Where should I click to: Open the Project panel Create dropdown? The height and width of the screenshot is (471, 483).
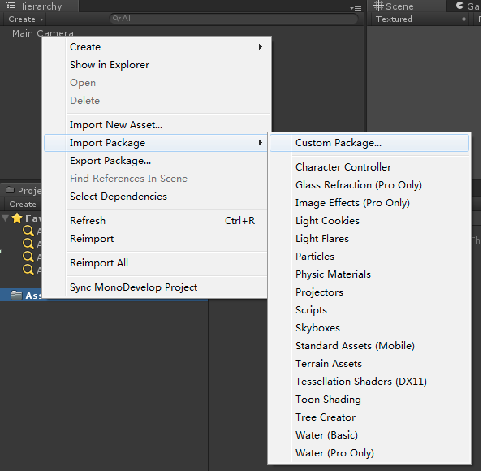(24, 205)
